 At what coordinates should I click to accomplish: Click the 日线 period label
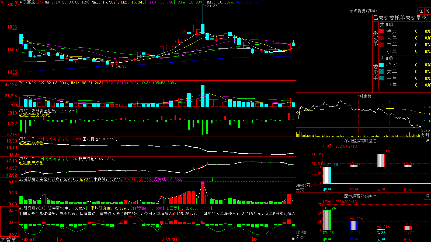pyautogui.click(x=39, y=2)
